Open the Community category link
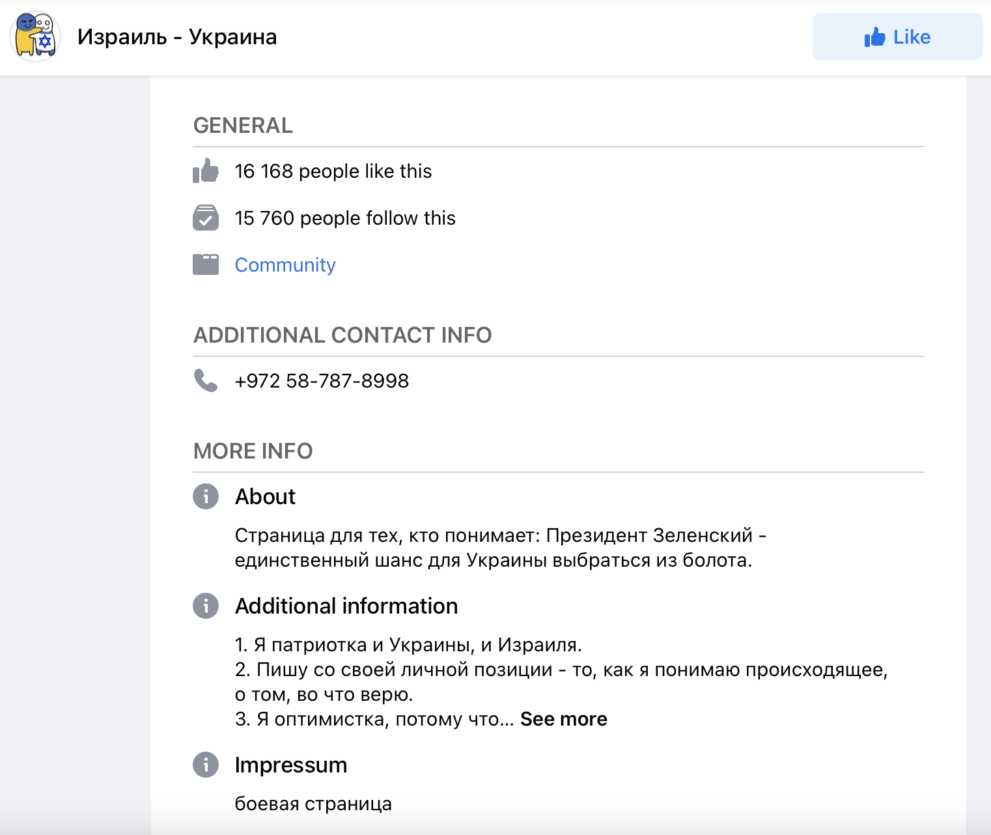991x835 pixels. [285, 265]
